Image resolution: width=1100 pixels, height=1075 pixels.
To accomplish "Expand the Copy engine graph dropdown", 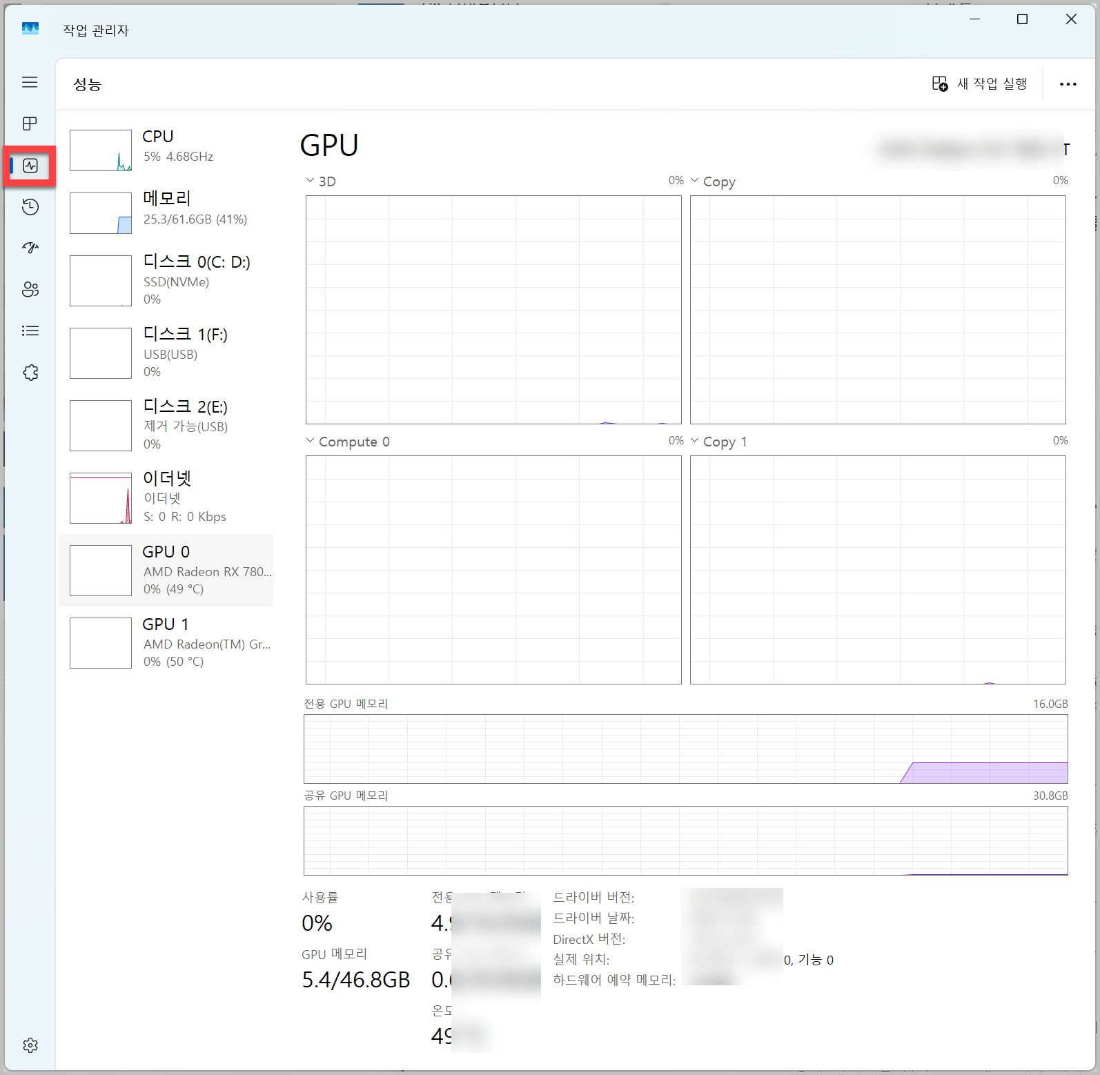I will click(x=714, y=181).
